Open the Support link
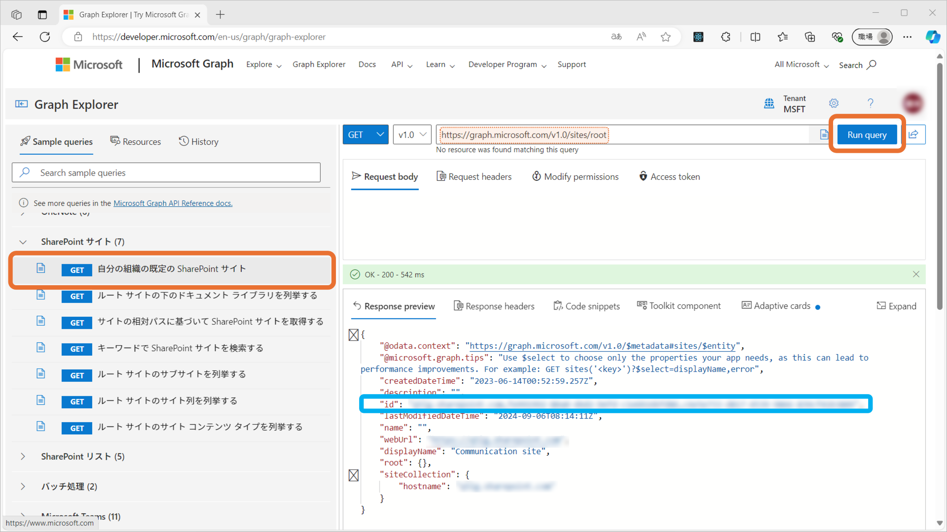Image resolution: width=947 pixels, height=532 pixels. (572, 65)
